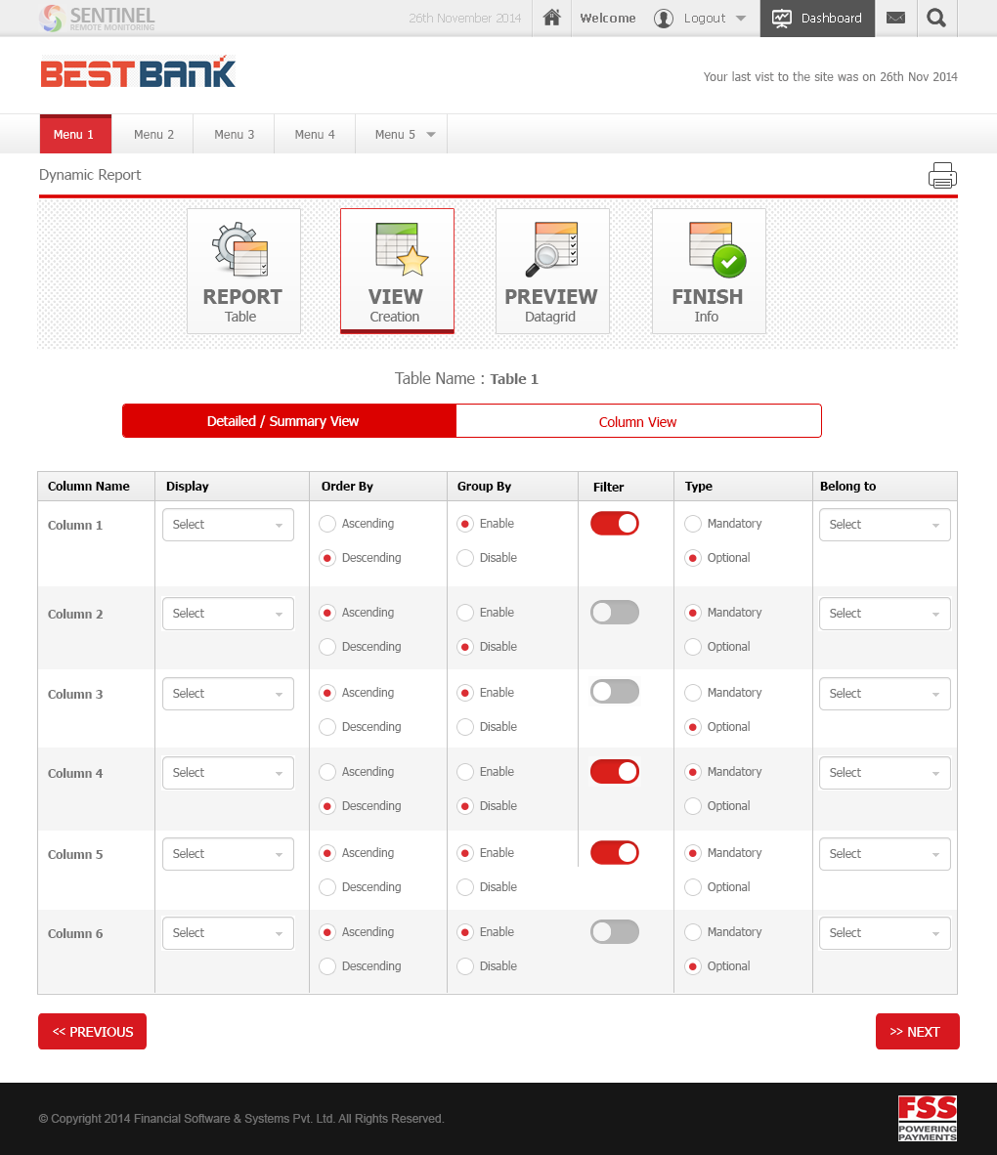Switch to the Column View tab
The width and height of the screenshot is (997, 1155).
638,421
